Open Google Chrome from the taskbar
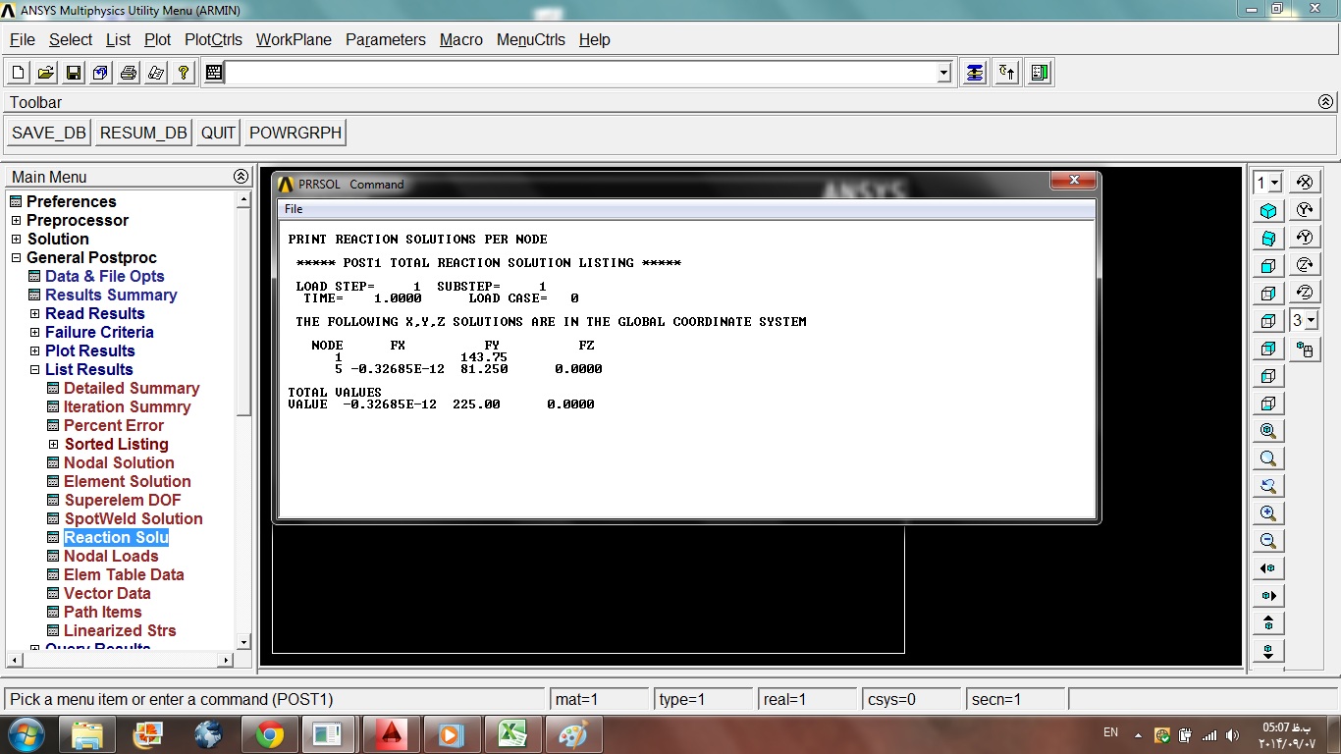Screen dimensions: 1341x754 coord(270,734)
